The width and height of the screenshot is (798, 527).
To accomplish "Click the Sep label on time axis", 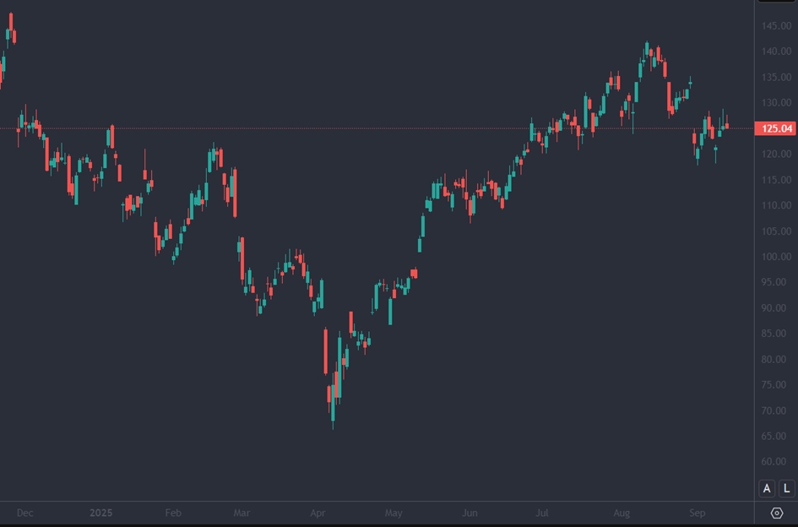I will tap(698, 513).
